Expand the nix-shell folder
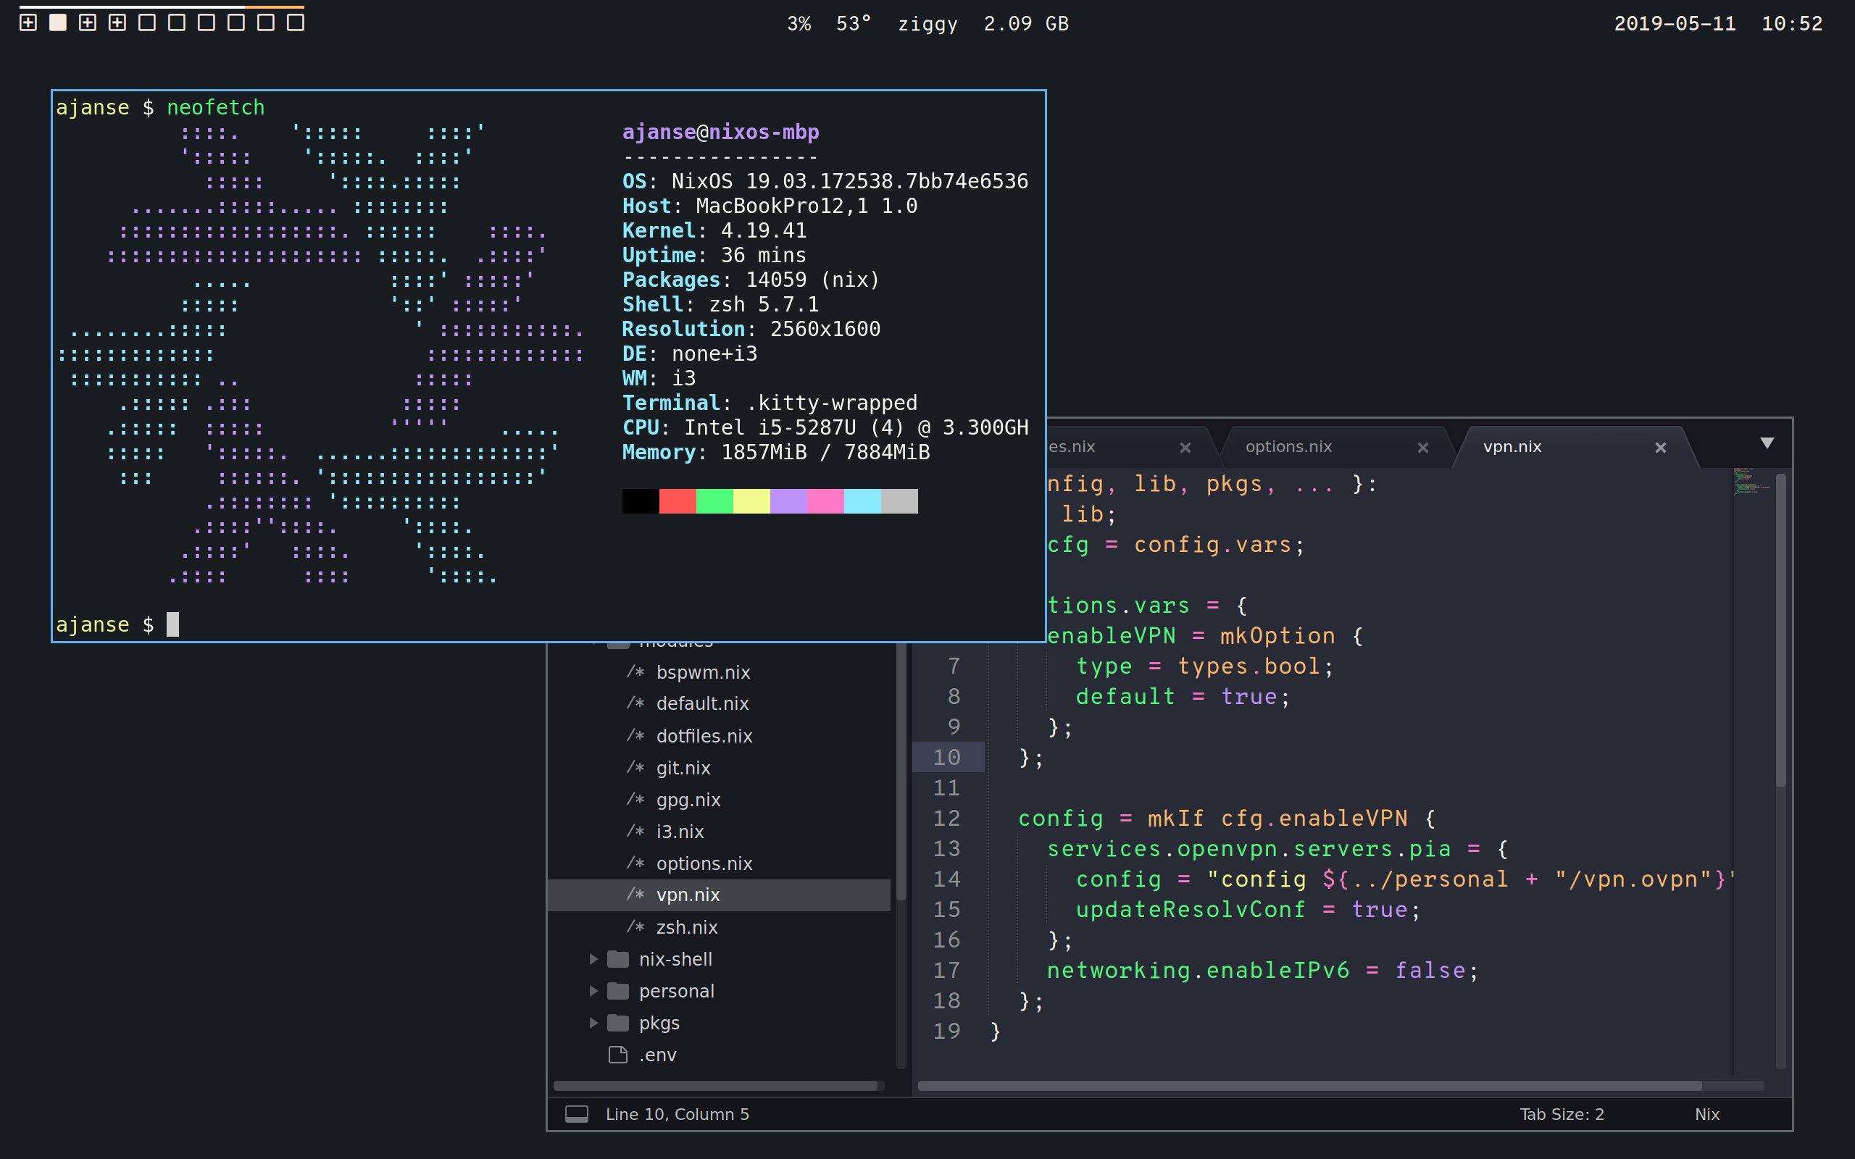This screenshot has height=1159, width=1855. click(593, 959)
